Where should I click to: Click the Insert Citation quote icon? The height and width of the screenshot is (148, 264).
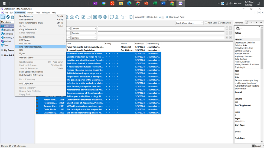95,17
